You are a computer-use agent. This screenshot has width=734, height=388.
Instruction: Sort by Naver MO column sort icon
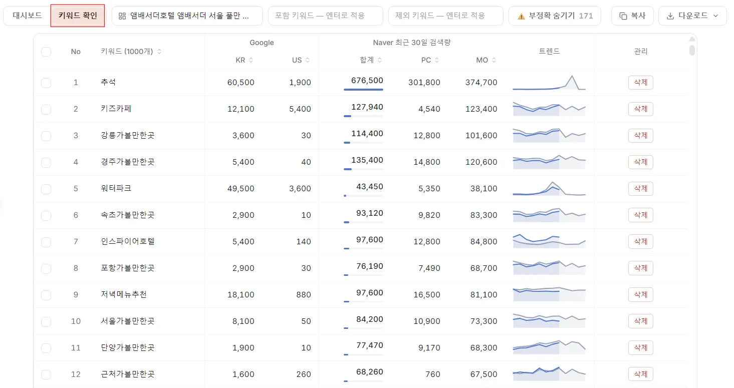point(494,60)
